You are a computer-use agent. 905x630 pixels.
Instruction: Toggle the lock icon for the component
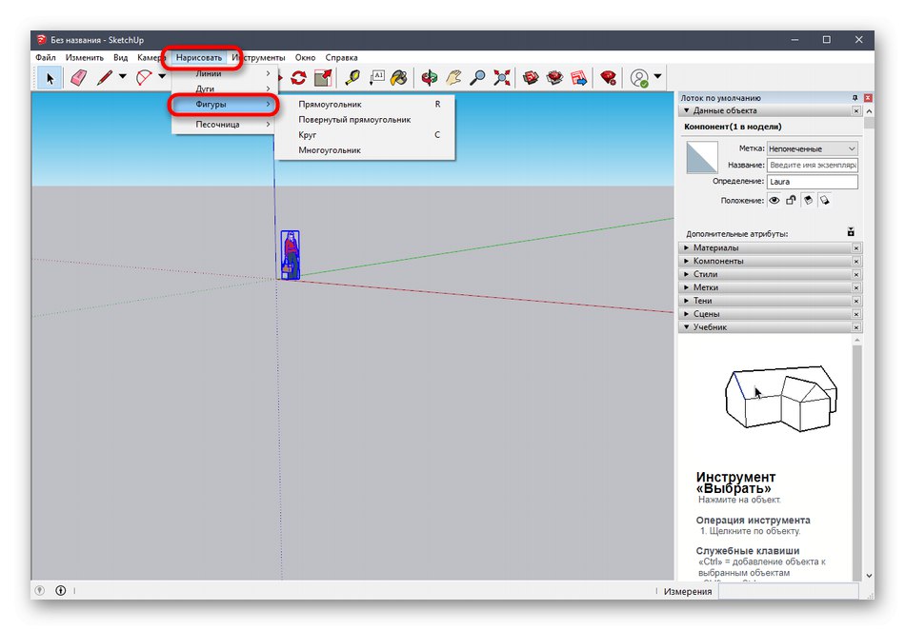[x=792, y=201]
